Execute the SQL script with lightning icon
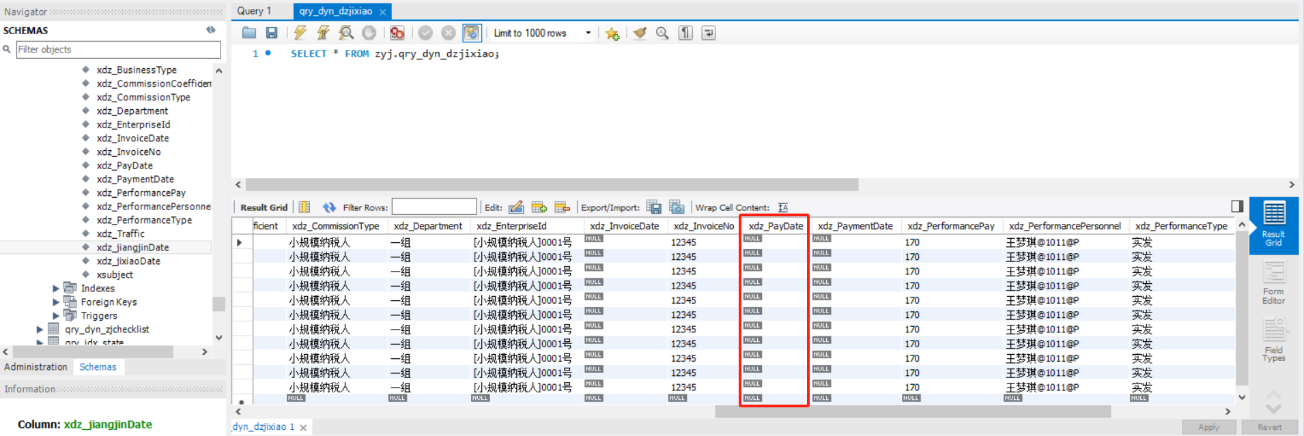The width and height of the screenshot is (1304, 436). pyautogui.click(x=300, y=33)
